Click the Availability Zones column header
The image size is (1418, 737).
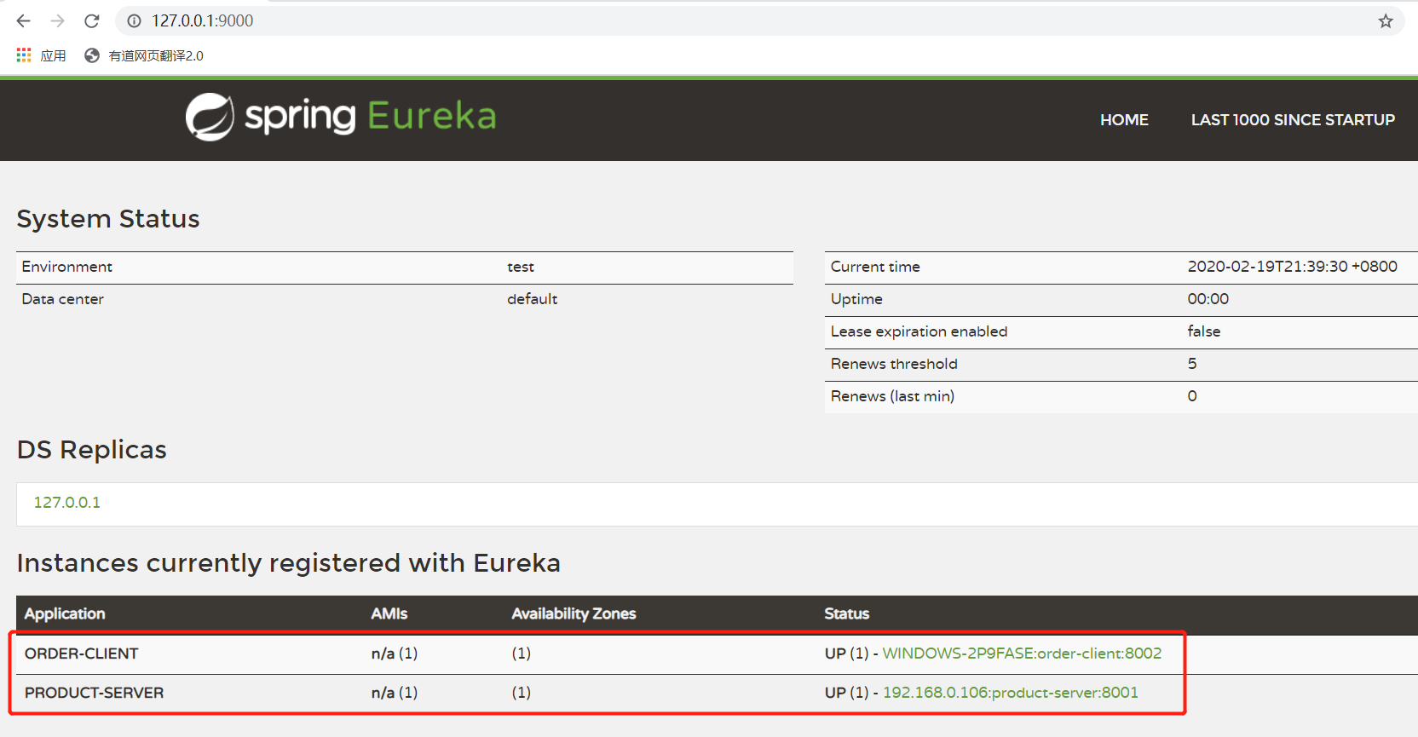click(x=574, y=613)
